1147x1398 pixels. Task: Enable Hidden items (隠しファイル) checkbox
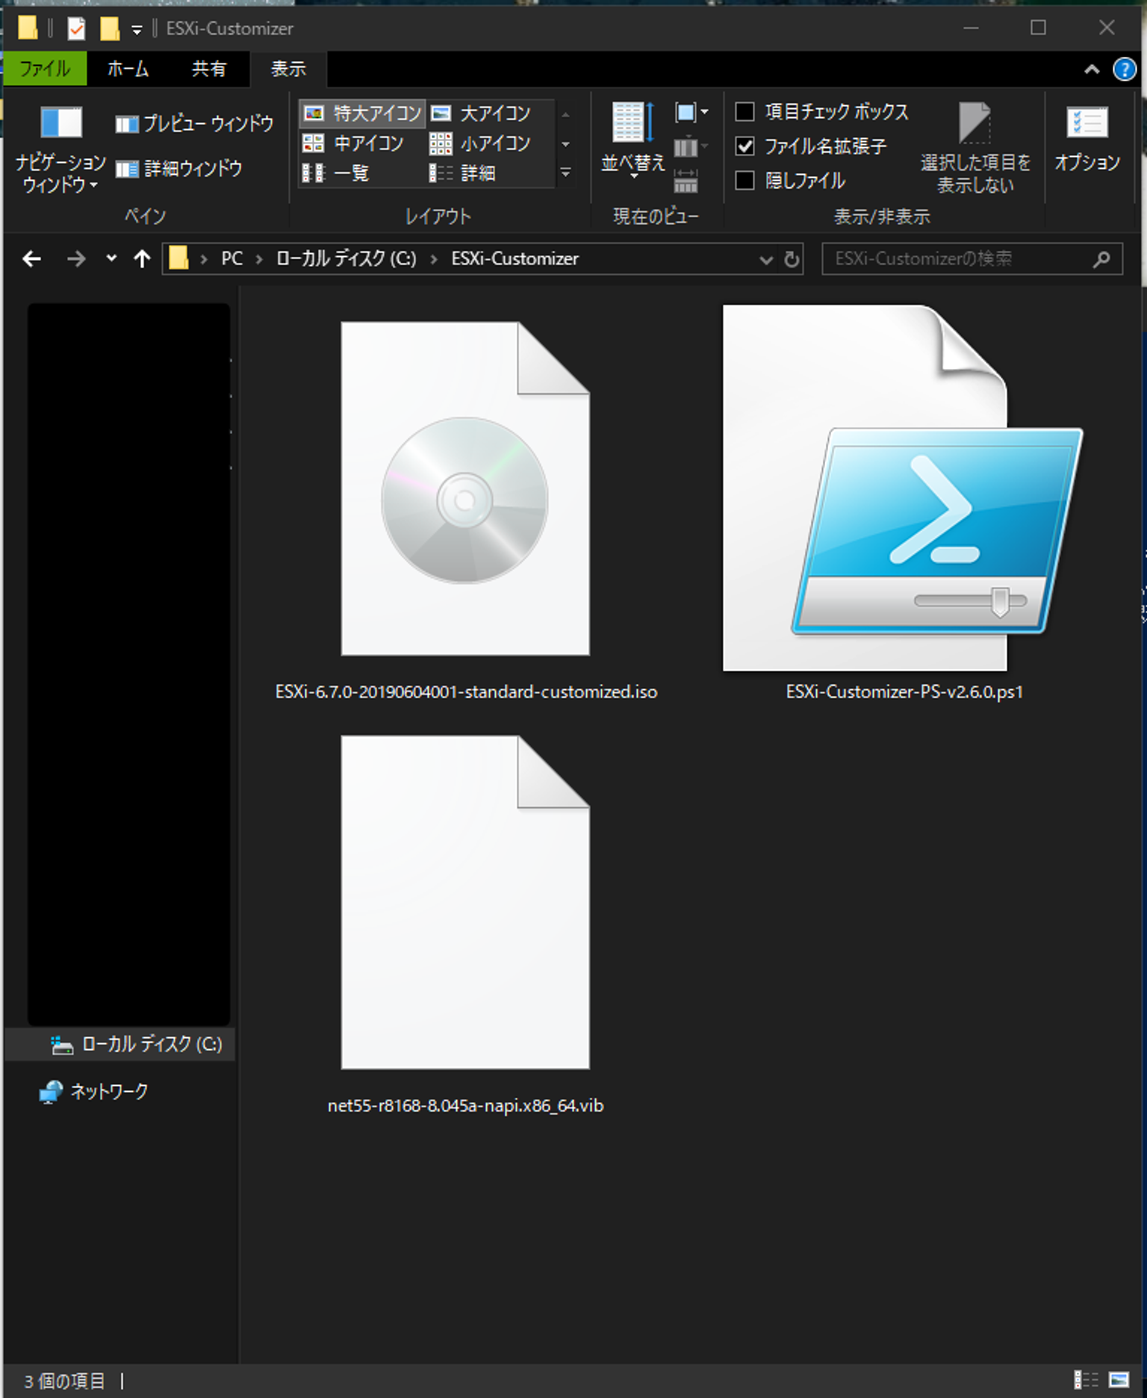coord(745,180)
